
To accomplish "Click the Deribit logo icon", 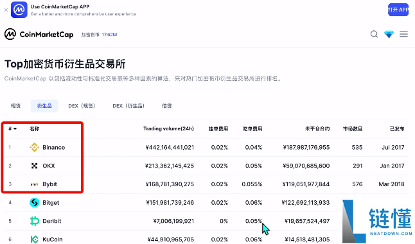I will click(x=35, y=221).
